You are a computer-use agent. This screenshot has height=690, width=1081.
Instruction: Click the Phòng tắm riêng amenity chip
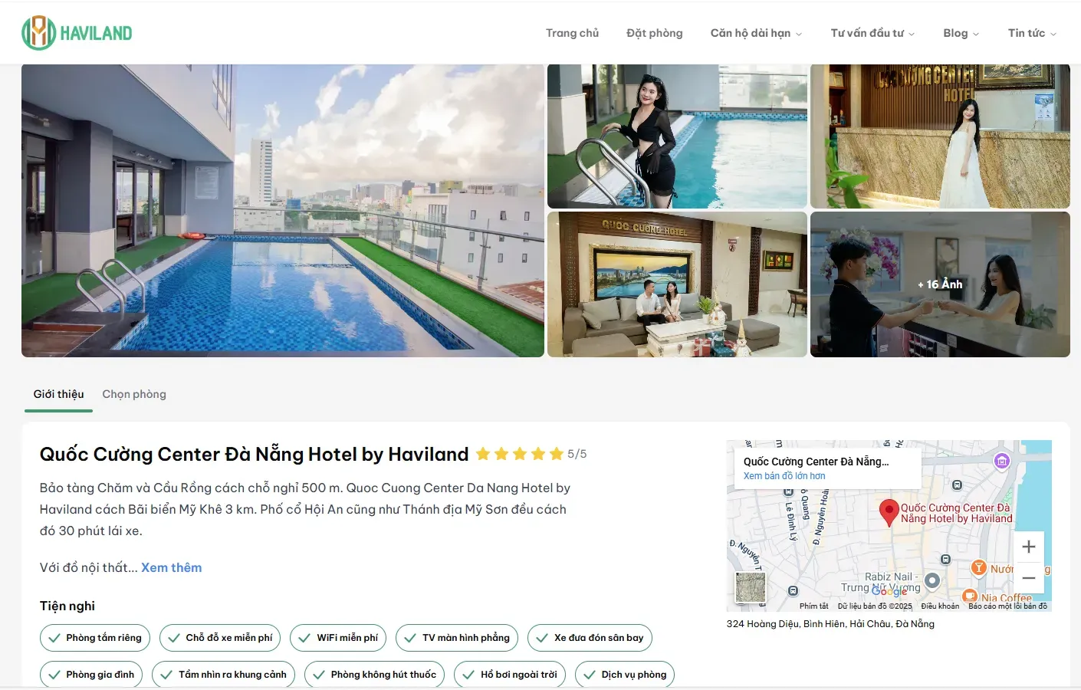point(95,638)
